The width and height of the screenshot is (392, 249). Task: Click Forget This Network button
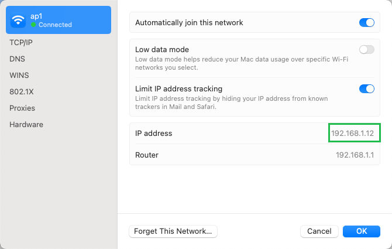coord(173,231)
